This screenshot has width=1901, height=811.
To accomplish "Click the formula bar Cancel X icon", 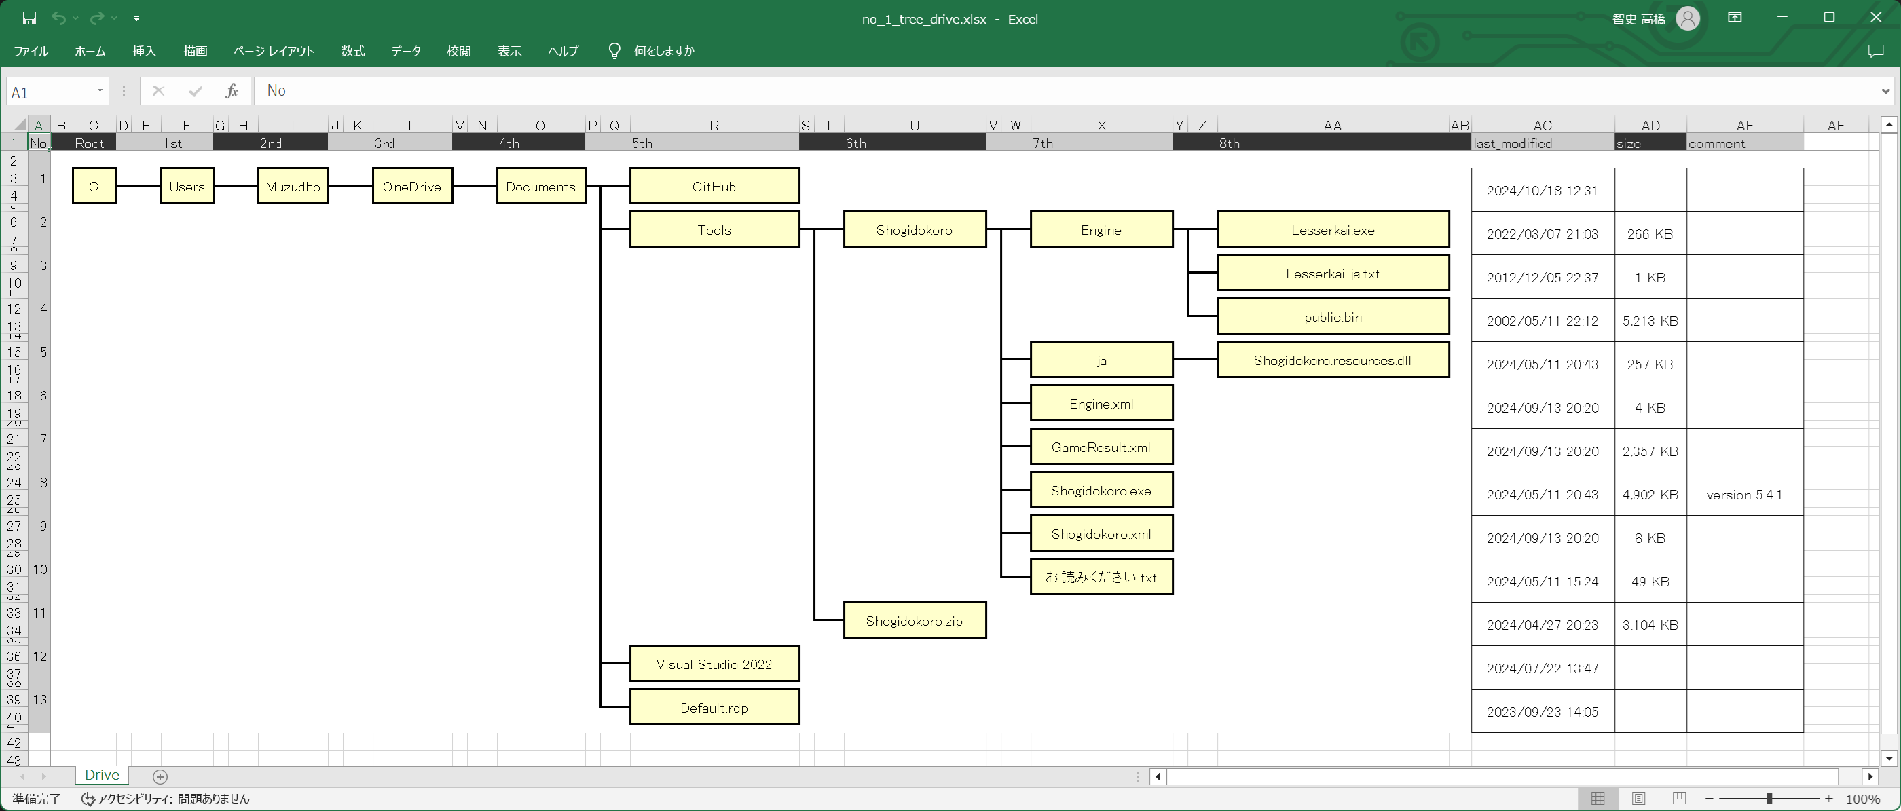I will (158, 91).
